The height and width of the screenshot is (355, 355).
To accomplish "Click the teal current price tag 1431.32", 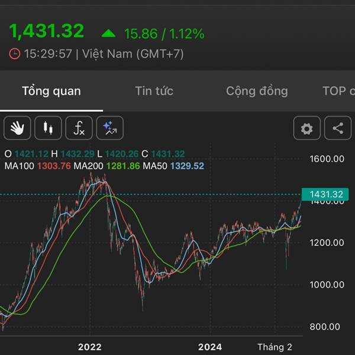I will tap(325, 194).
